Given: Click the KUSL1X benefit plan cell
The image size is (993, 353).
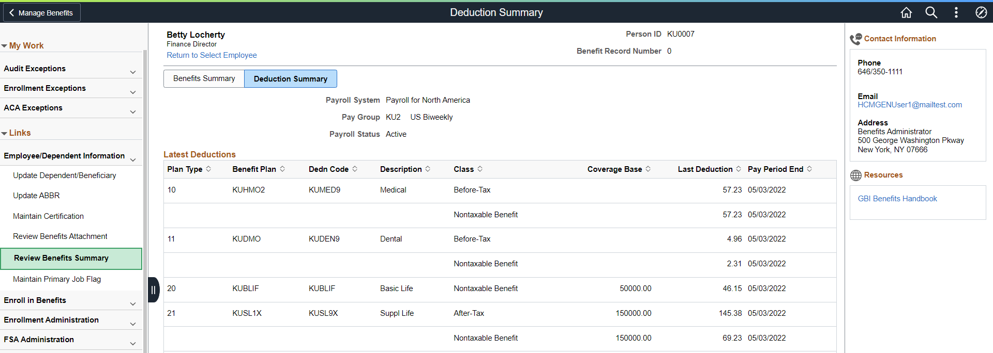Looking at the screenshot, I should pyautogui.click(x=247, y=313).
